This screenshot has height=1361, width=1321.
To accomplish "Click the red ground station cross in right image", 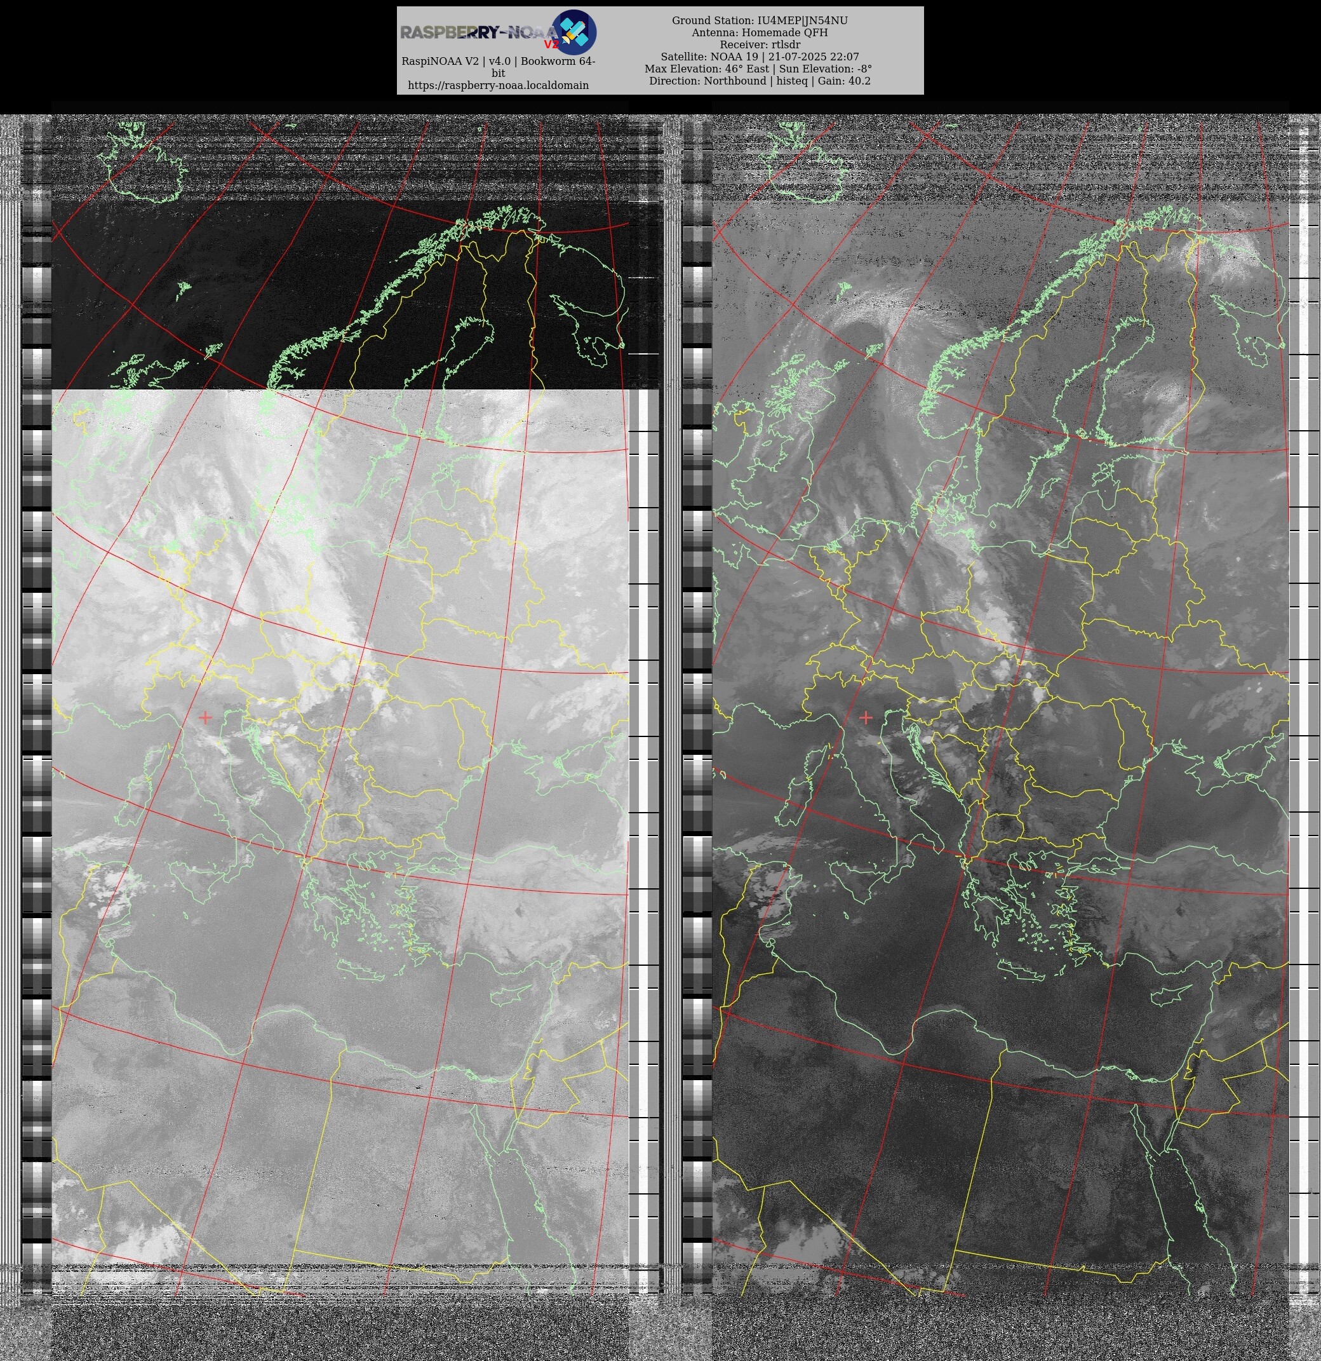I will (x=866, y=717).
